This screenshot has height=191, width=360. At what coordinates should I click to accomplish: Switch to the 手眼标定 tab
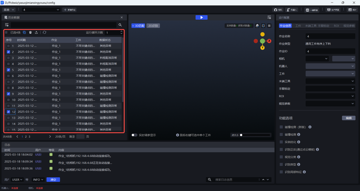click(323, 26)
